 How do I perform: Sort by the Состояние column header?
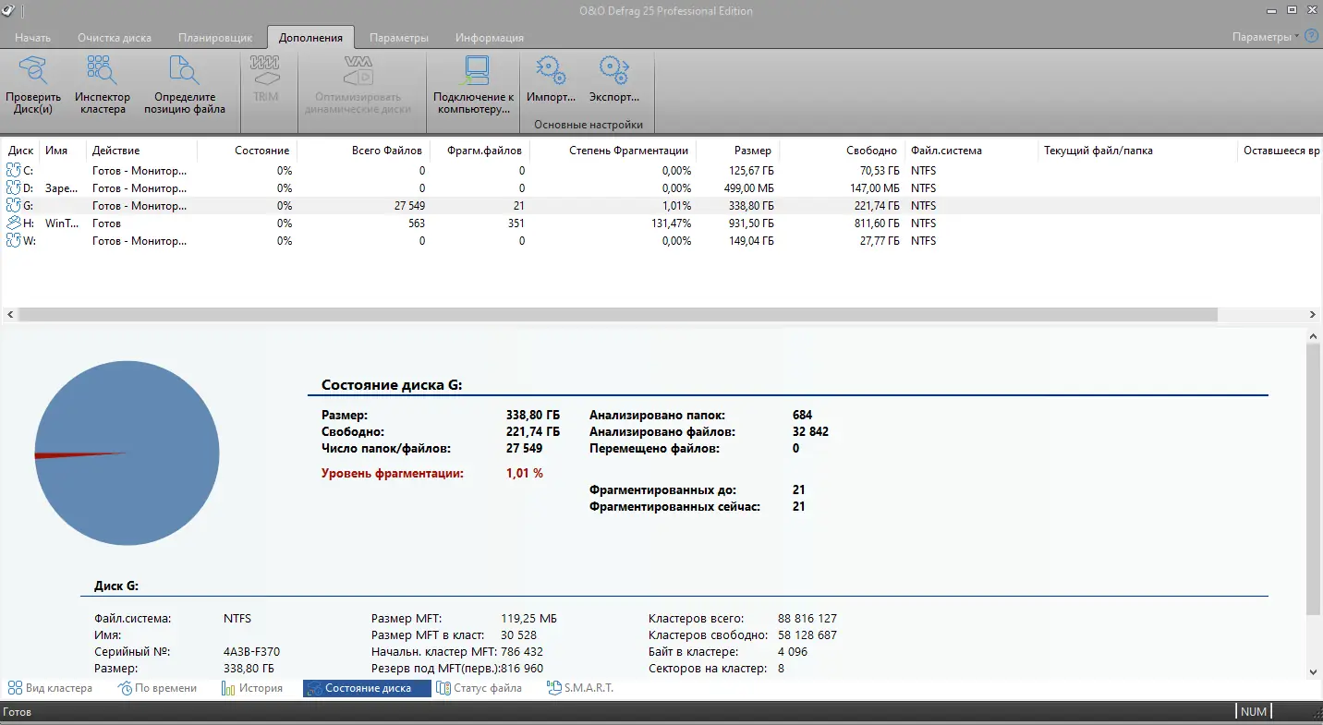pos(248,151)
